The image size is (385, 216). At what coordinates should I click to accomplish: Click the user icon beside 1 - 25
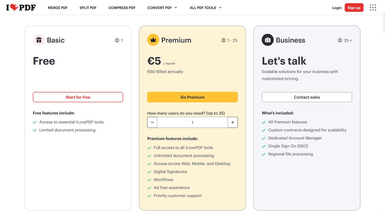tap(224, 40)
